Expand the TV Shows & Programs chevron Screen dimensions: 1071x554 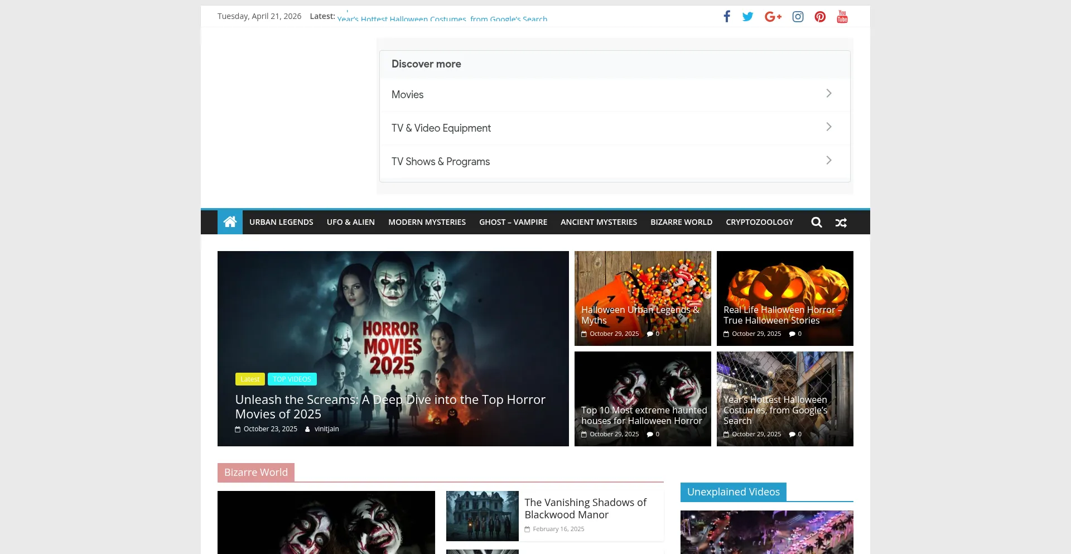(829, 160)
